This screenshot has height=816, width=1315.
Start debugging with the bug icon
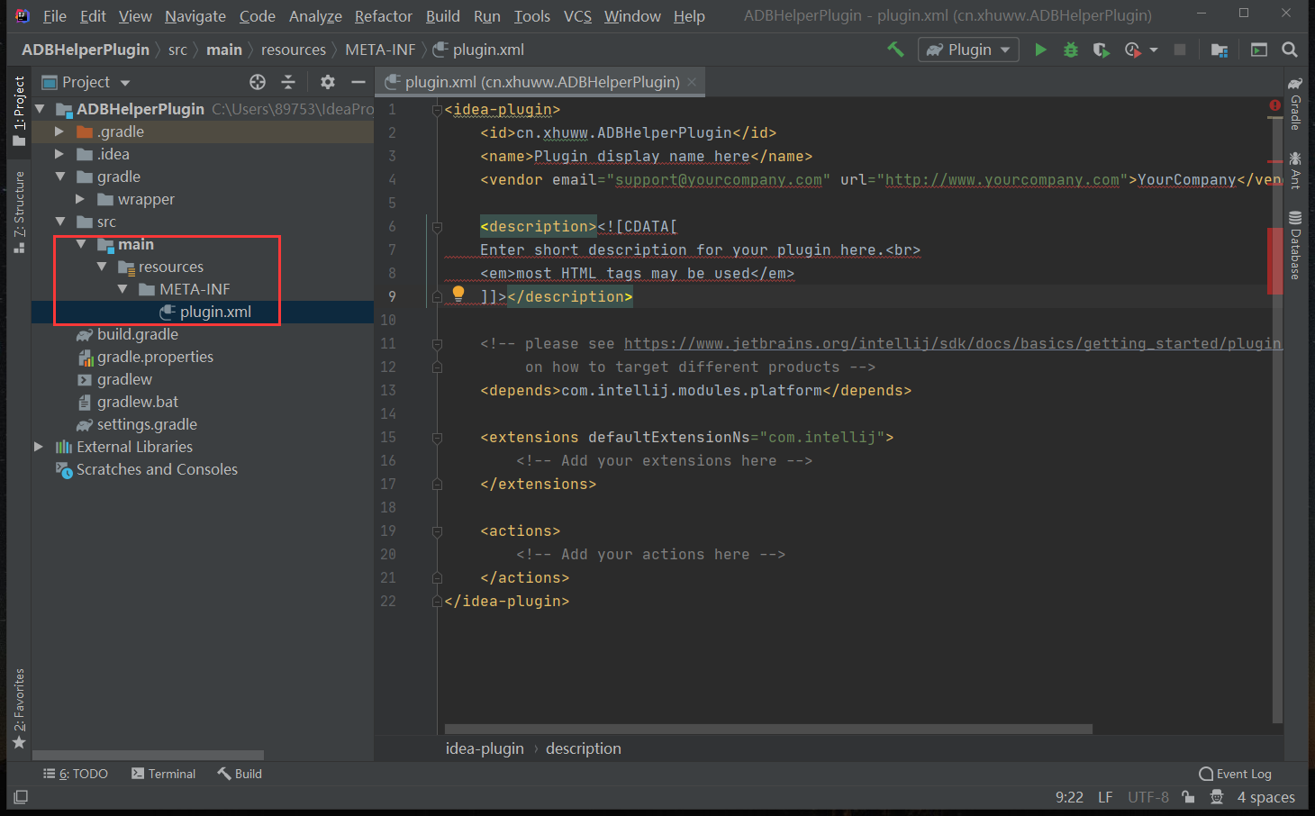1070,49
